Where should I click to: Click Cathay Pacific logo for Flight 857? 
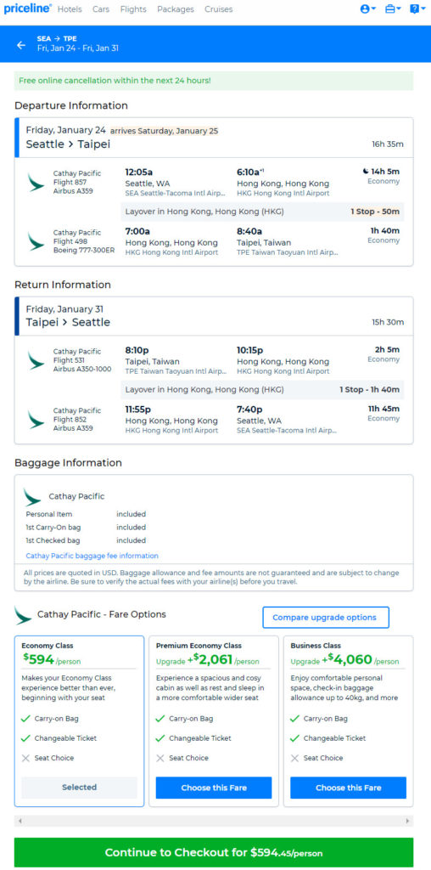36,182
